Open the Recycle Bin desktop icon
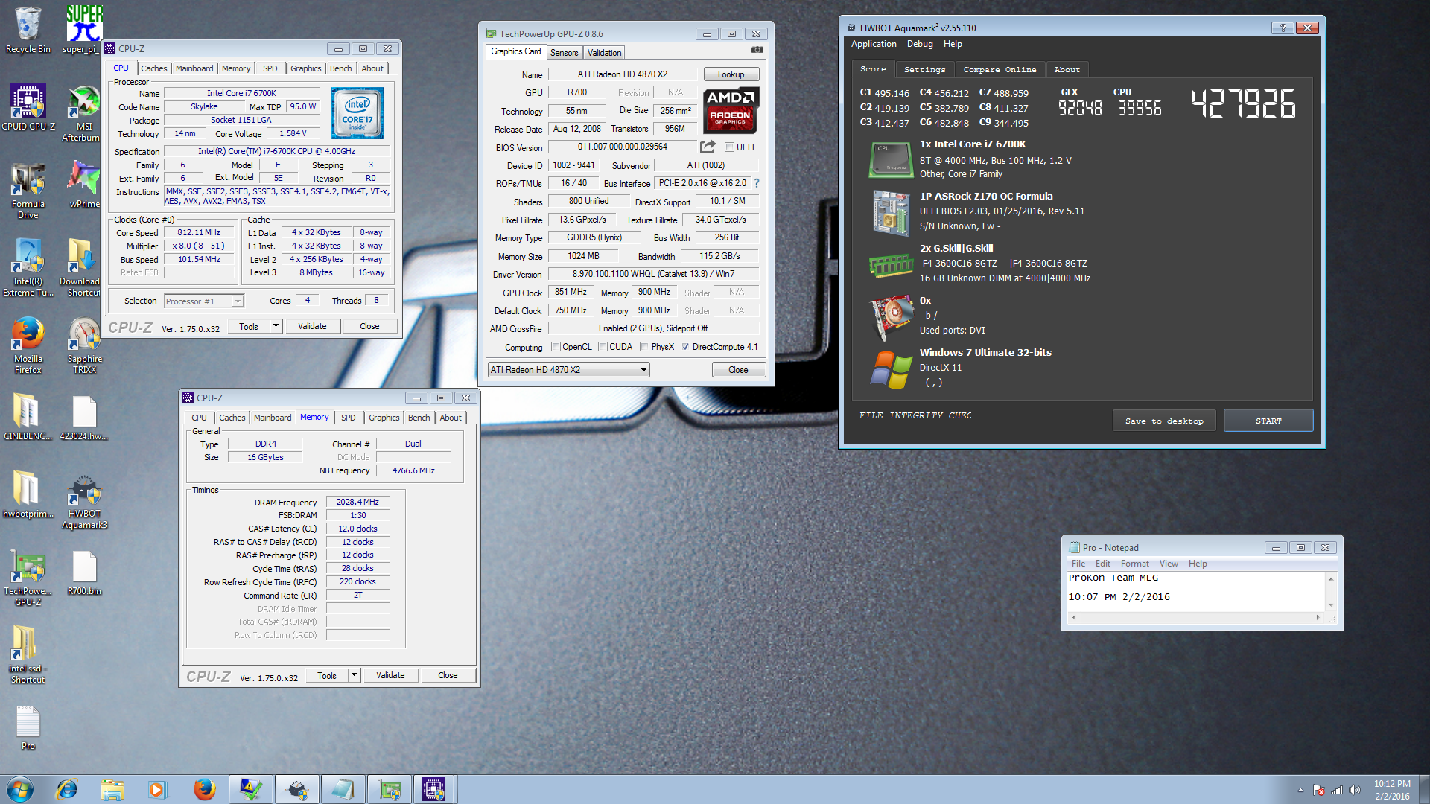This screenshot has height=804, width=1430. (28, 30)
